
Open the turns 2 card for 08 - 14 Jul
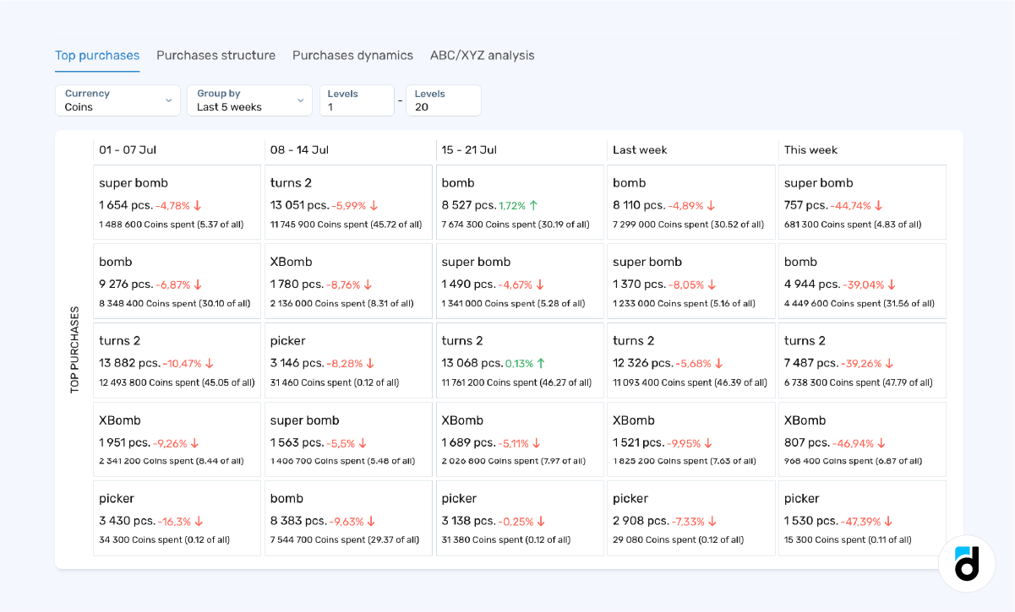(x=348, y=203)
